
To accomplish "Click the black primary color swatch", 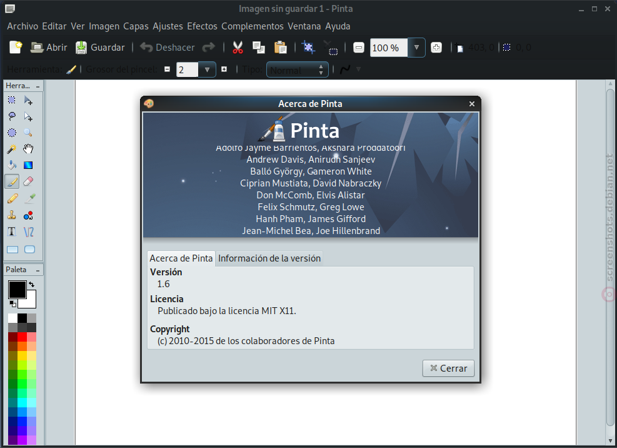I will point(18,290).
